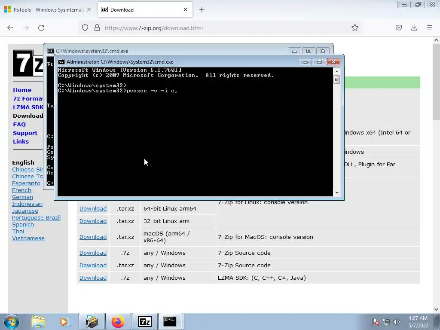The image size is (440, 330).
Task: Open Administrator cmd window system menu icon
Action: click(x=61, y=62)
